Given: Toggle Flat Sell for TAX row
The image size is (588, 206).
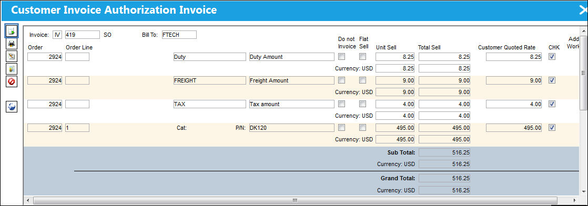Looking at the screenshot, I should pos(362,104).
